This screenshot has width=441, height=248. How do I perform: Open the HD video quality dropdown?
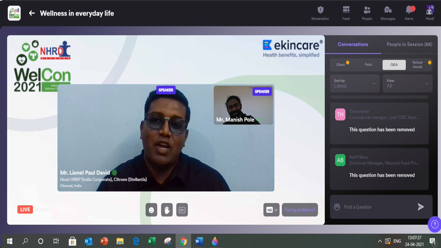click(x=272, y=210)
